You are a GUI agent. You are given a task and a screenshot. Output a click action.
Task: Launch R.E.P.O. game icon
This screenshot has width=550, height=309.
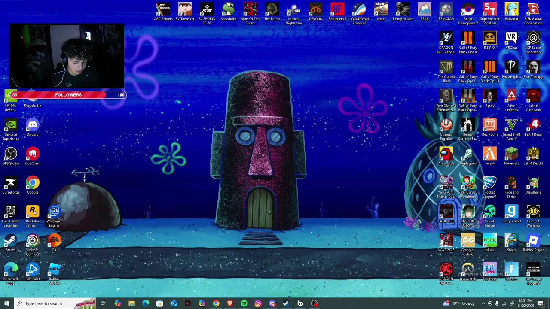489,40
